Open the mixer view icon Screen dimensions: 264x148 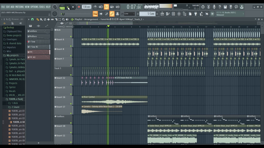coord(179,14)
